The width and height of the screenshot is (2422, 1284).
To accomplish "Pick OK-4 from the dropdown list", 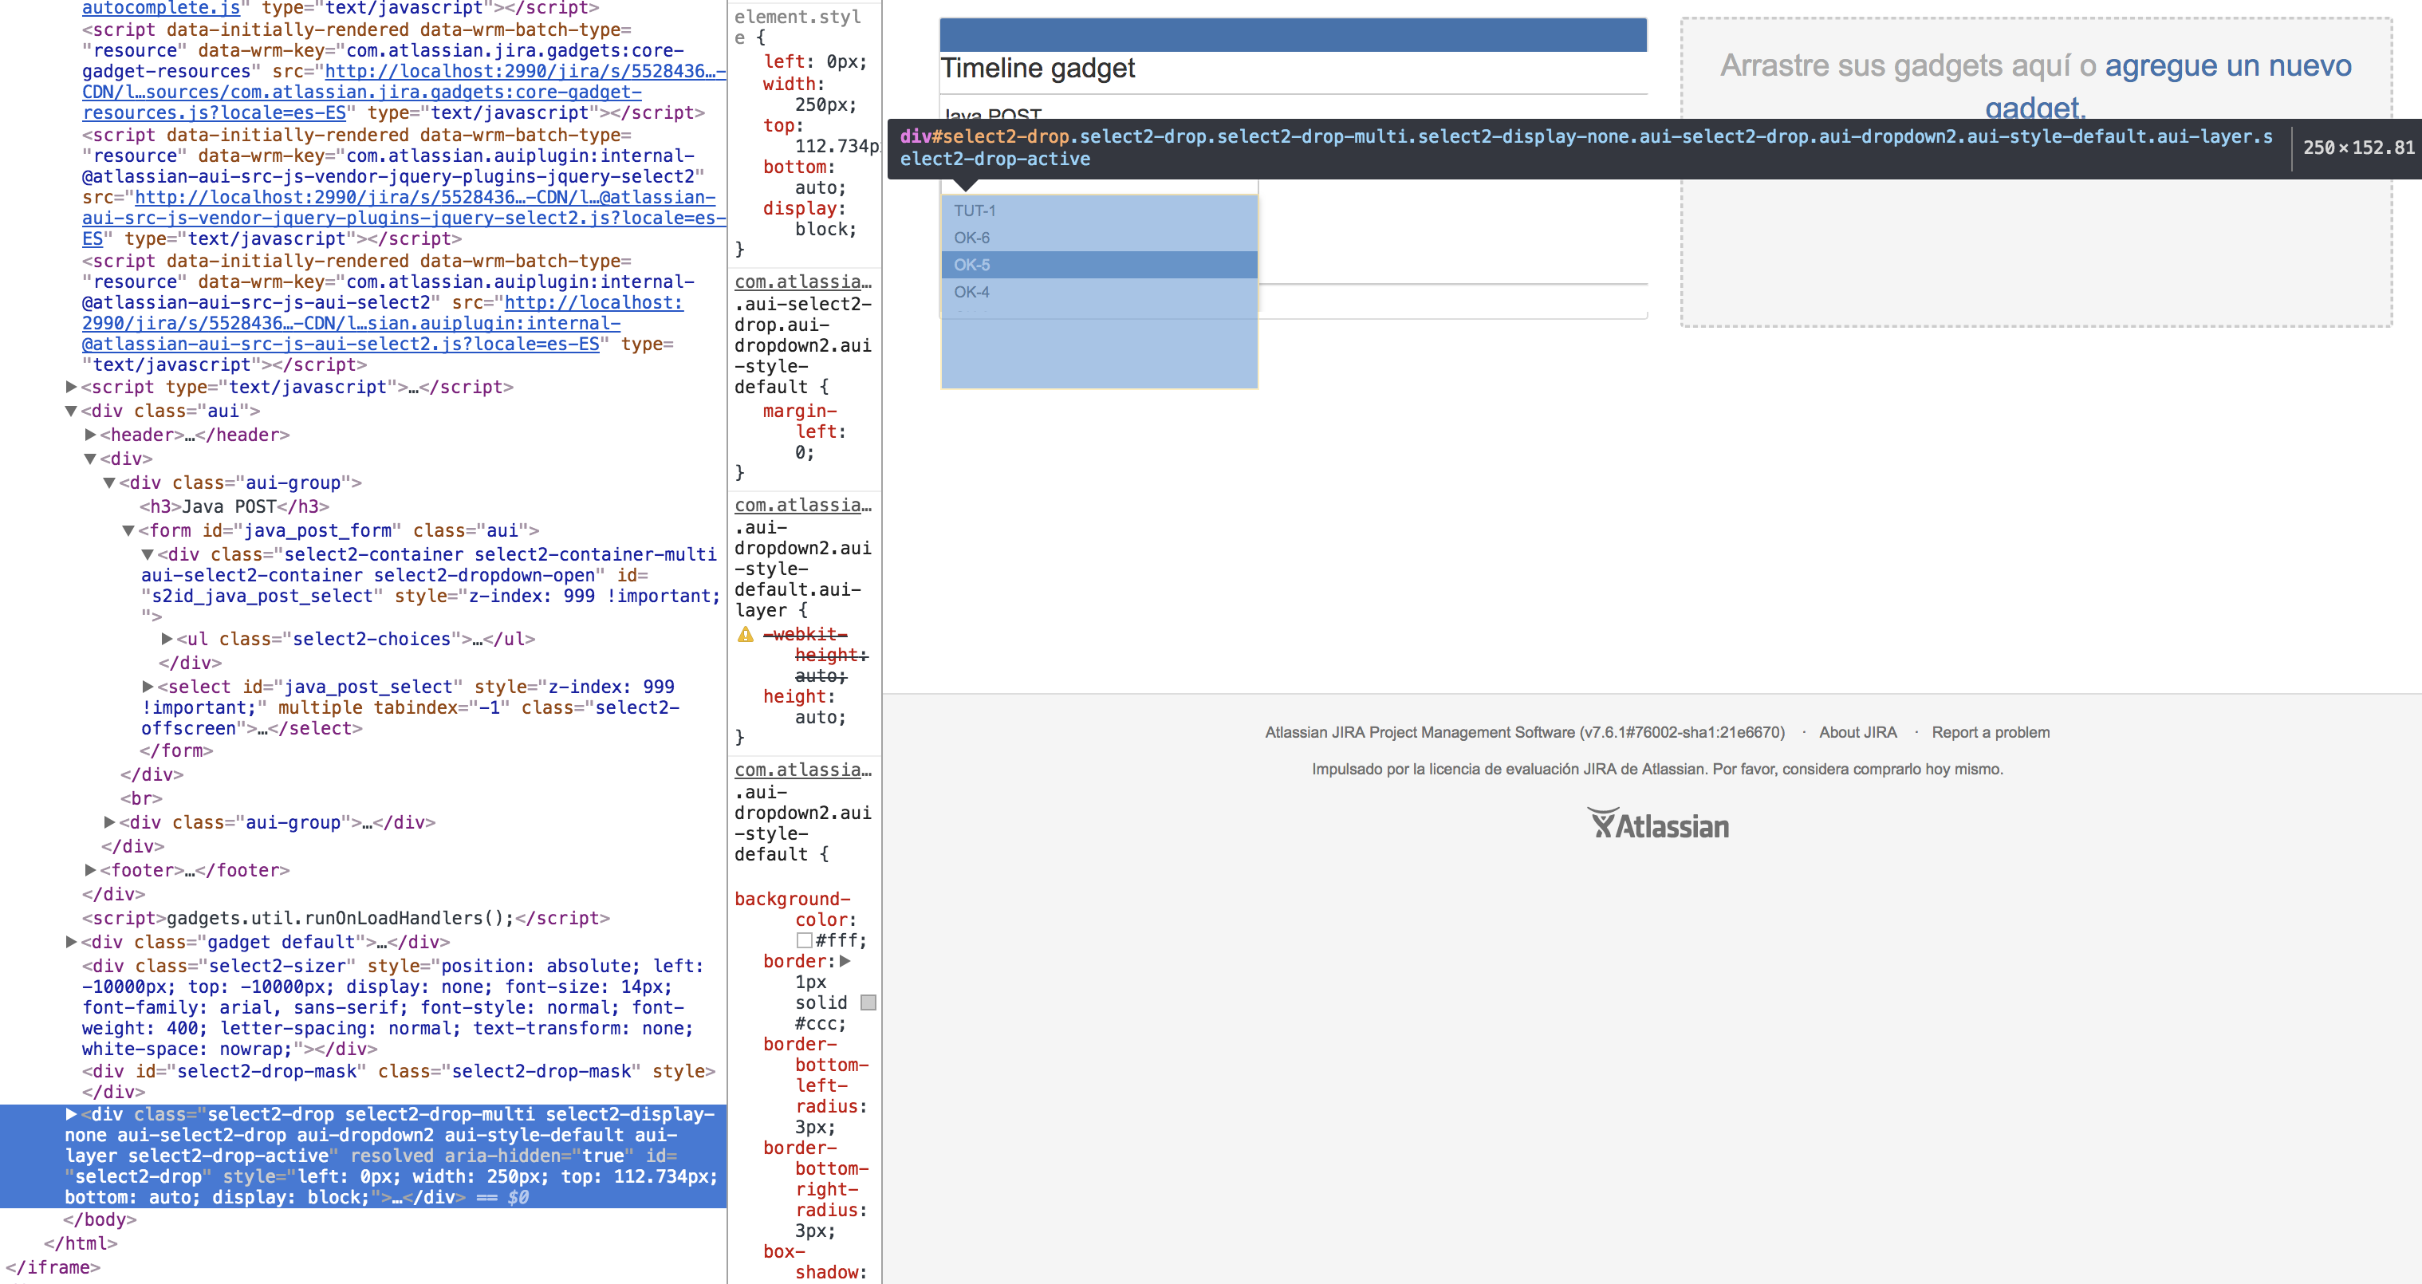I will (1099, 293).
